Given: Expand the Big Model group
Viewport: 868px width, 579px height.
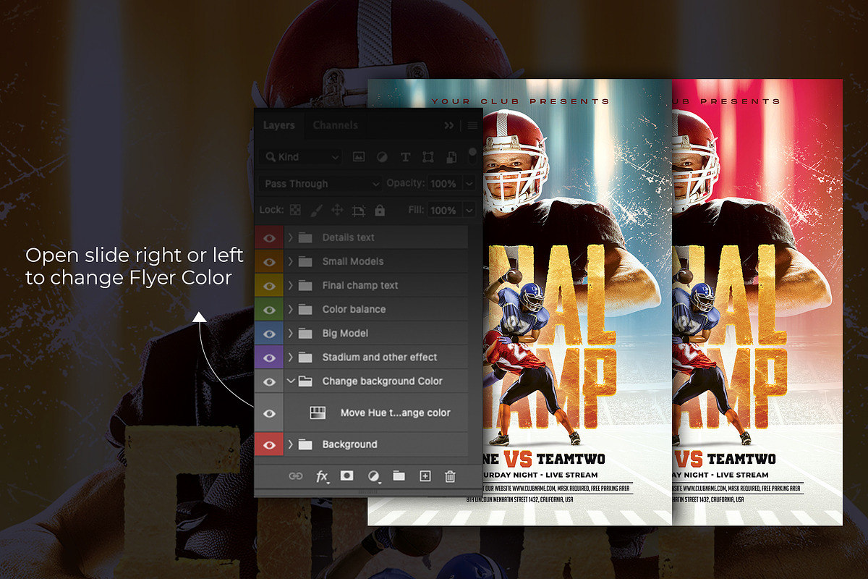Looking at the screenshot, I should [x=290, y=333].
